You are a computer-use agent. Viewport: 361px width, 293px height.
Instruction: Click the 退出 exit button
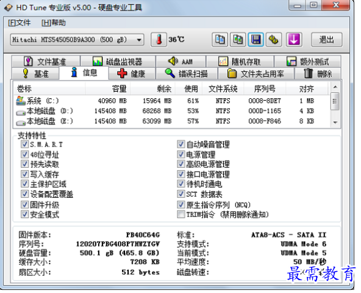point(327,40)
